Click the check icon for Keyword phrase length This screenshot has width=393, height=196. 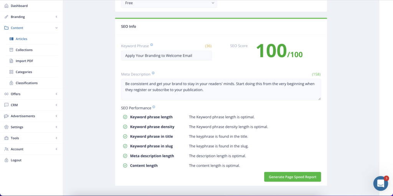tap(125, 117)
